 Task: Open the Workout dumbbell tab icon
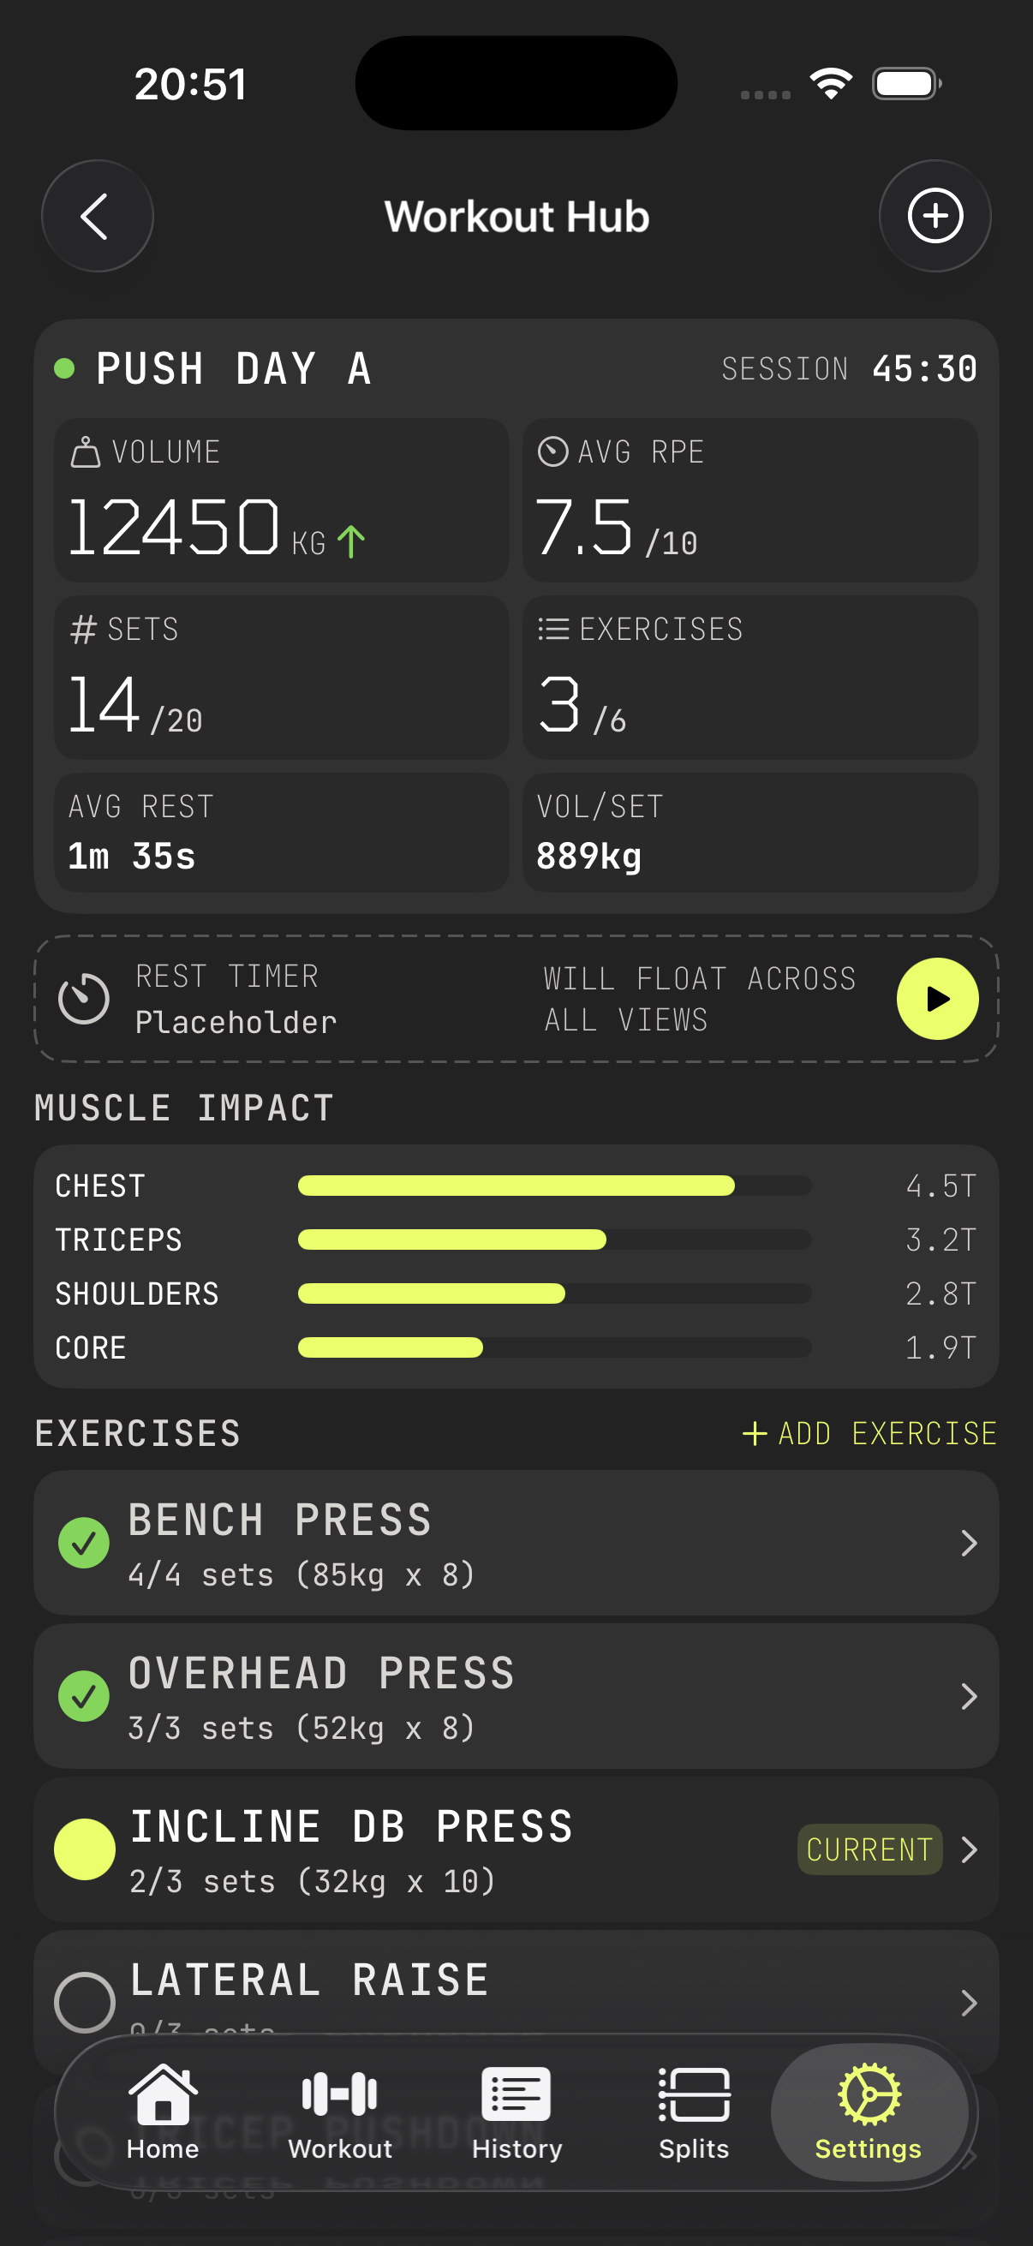click(339, 2095)
